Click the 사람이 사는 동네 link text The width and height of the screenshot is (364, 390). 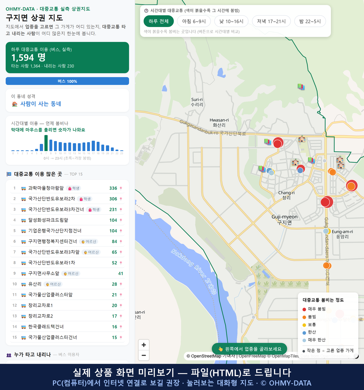point(41,104)
